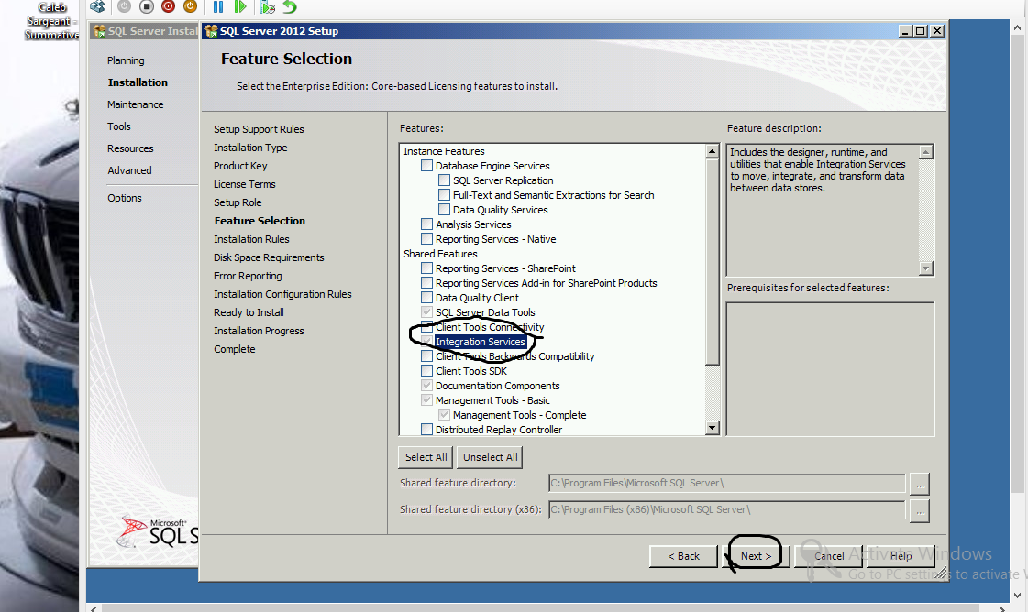Screen dimensions: 1028x612
Task: Click the Unselect All button
Action: point(491,457)
